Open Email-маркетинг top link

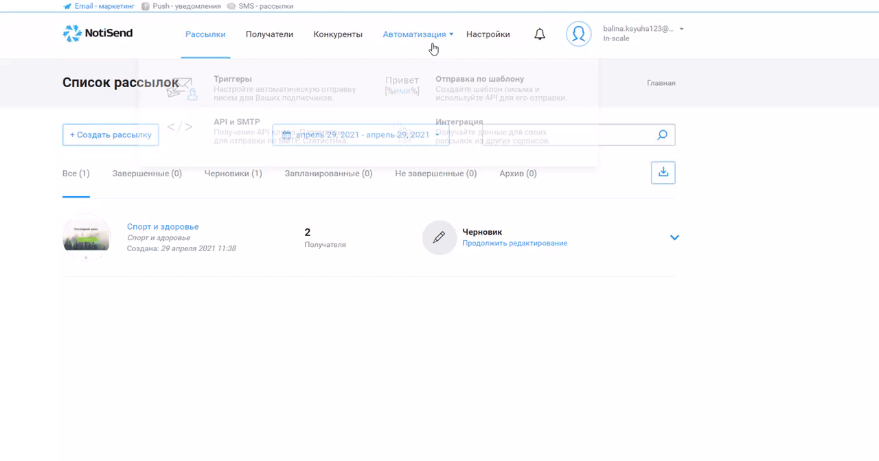[x=104, y=6]
